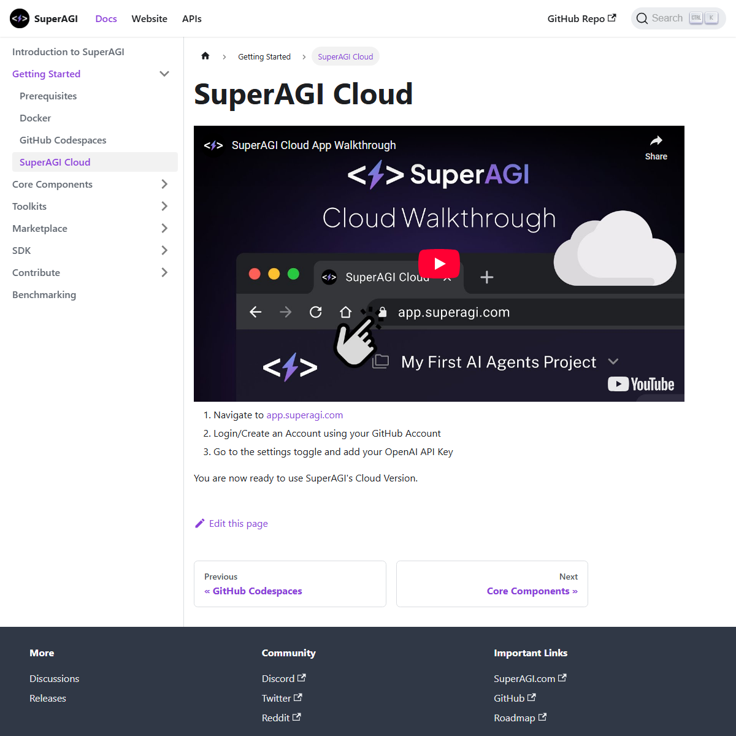Screen dimensions: 736x736
Task: Click the SuperAGI channel icon in the video
Action: point(213,145)
